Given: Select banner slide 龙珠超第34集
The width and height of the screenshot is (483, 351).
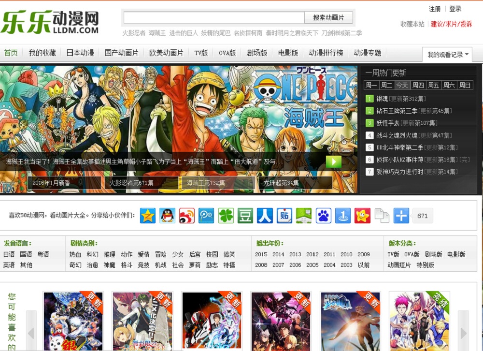Looking at the screenshot, I should click(x=296, y=183).
